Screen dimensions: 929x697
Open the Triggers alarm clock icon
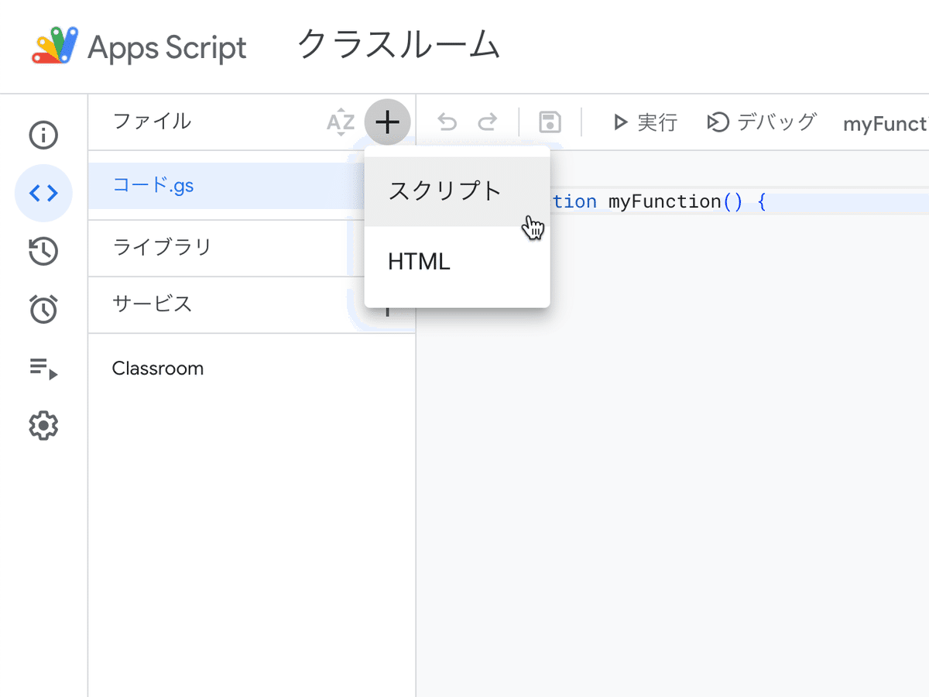[x=43, y=309]
